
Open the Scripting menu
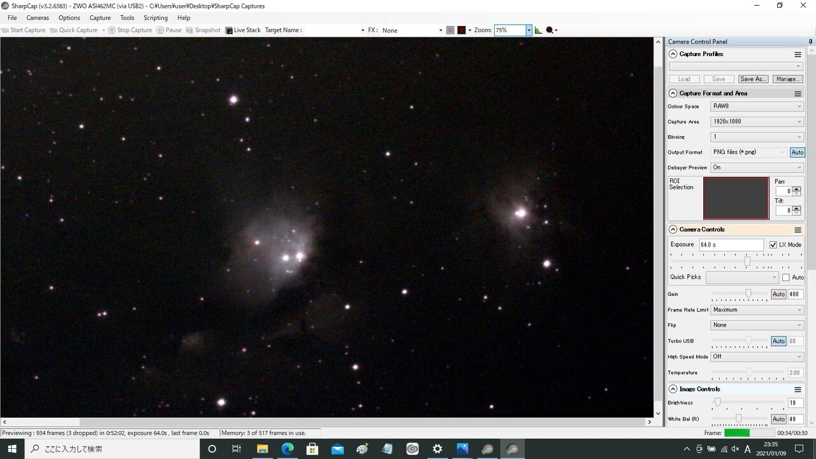[156, 18]
